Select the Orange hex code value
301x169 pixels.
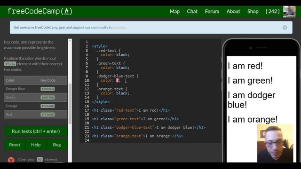pos(48,106)
